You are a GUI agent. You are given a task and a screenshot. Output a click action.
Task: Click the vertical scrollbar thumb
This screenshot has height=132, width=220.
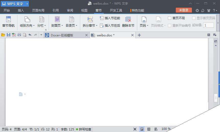[x=216, y=98]
